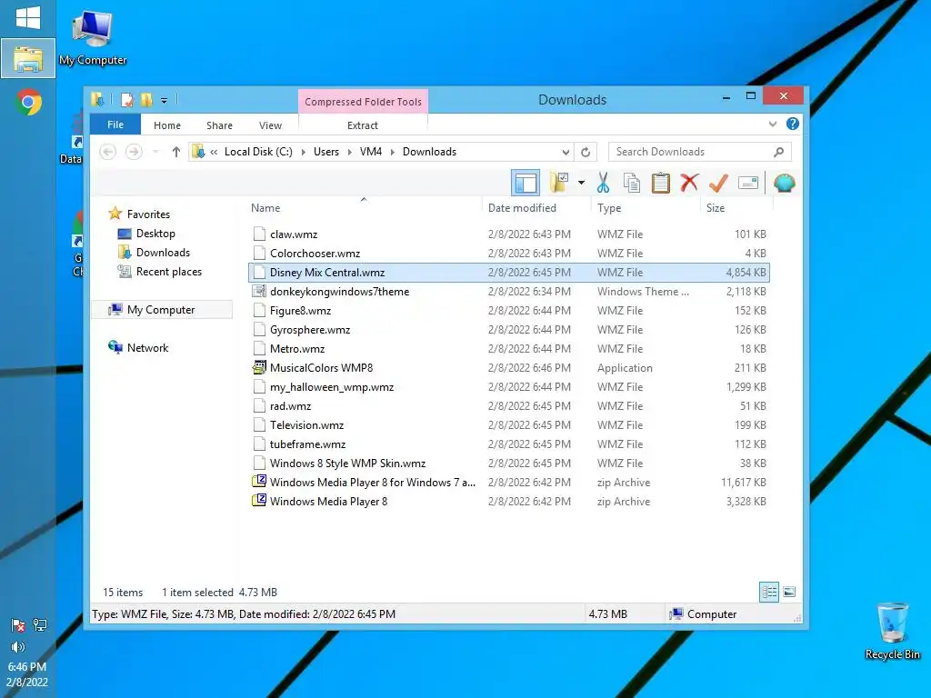Select the MusicalColors WMP8 application
The image size is (931, 698).
[509, 367]
